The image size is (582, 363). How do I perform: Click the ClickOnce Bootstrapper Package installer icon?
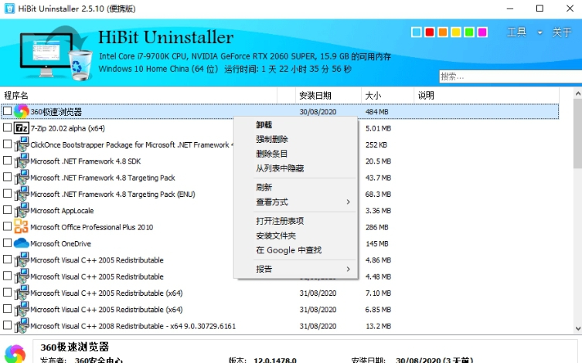click(x=21, y=144)
